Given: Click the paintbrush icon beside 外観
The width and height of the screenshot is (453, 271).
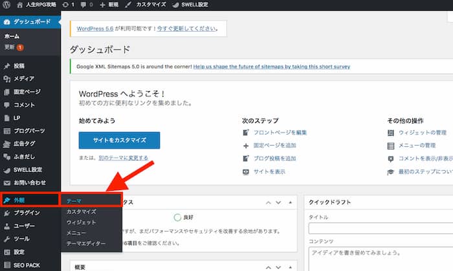Looking at the screenshot, I should (x=7, y=200).
